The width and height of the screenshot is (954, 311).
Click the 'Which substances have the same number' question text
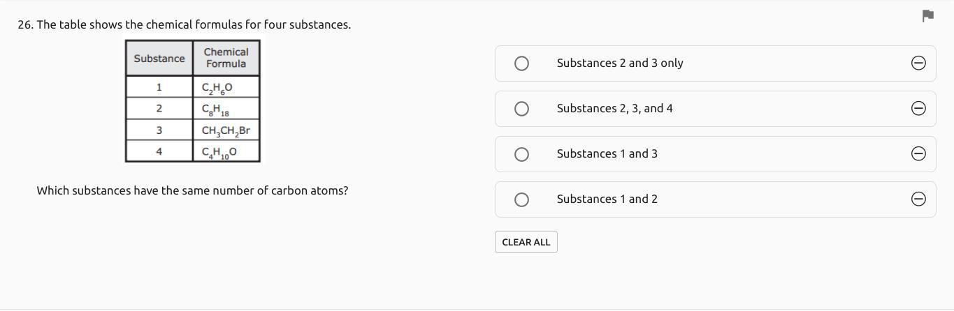(x=192, y=190)
